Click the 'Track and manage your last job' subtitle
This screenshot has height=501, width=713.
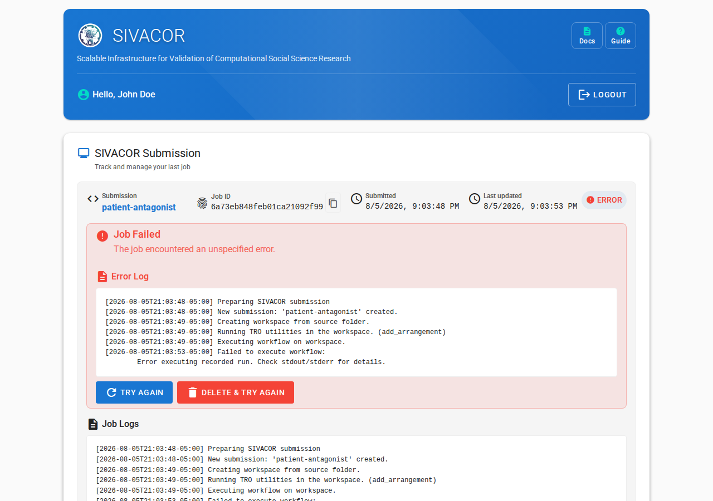(x=143, y=167)
